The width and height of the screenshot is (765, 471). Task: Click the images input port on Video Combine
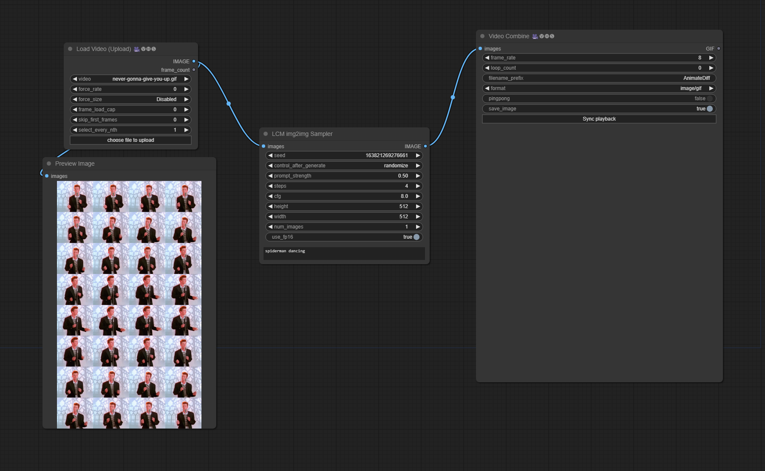click(x=480, y=48)
